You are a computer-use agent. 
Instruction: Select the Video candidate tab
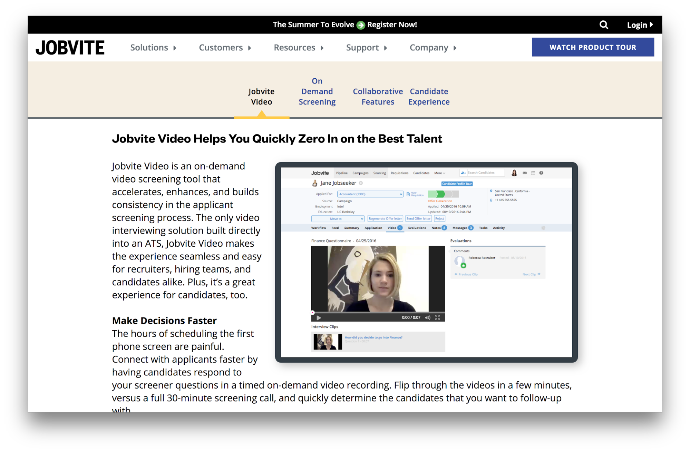(x=395, y=228)
